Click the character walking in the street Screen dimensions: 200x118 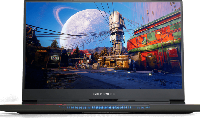[76, 65]
